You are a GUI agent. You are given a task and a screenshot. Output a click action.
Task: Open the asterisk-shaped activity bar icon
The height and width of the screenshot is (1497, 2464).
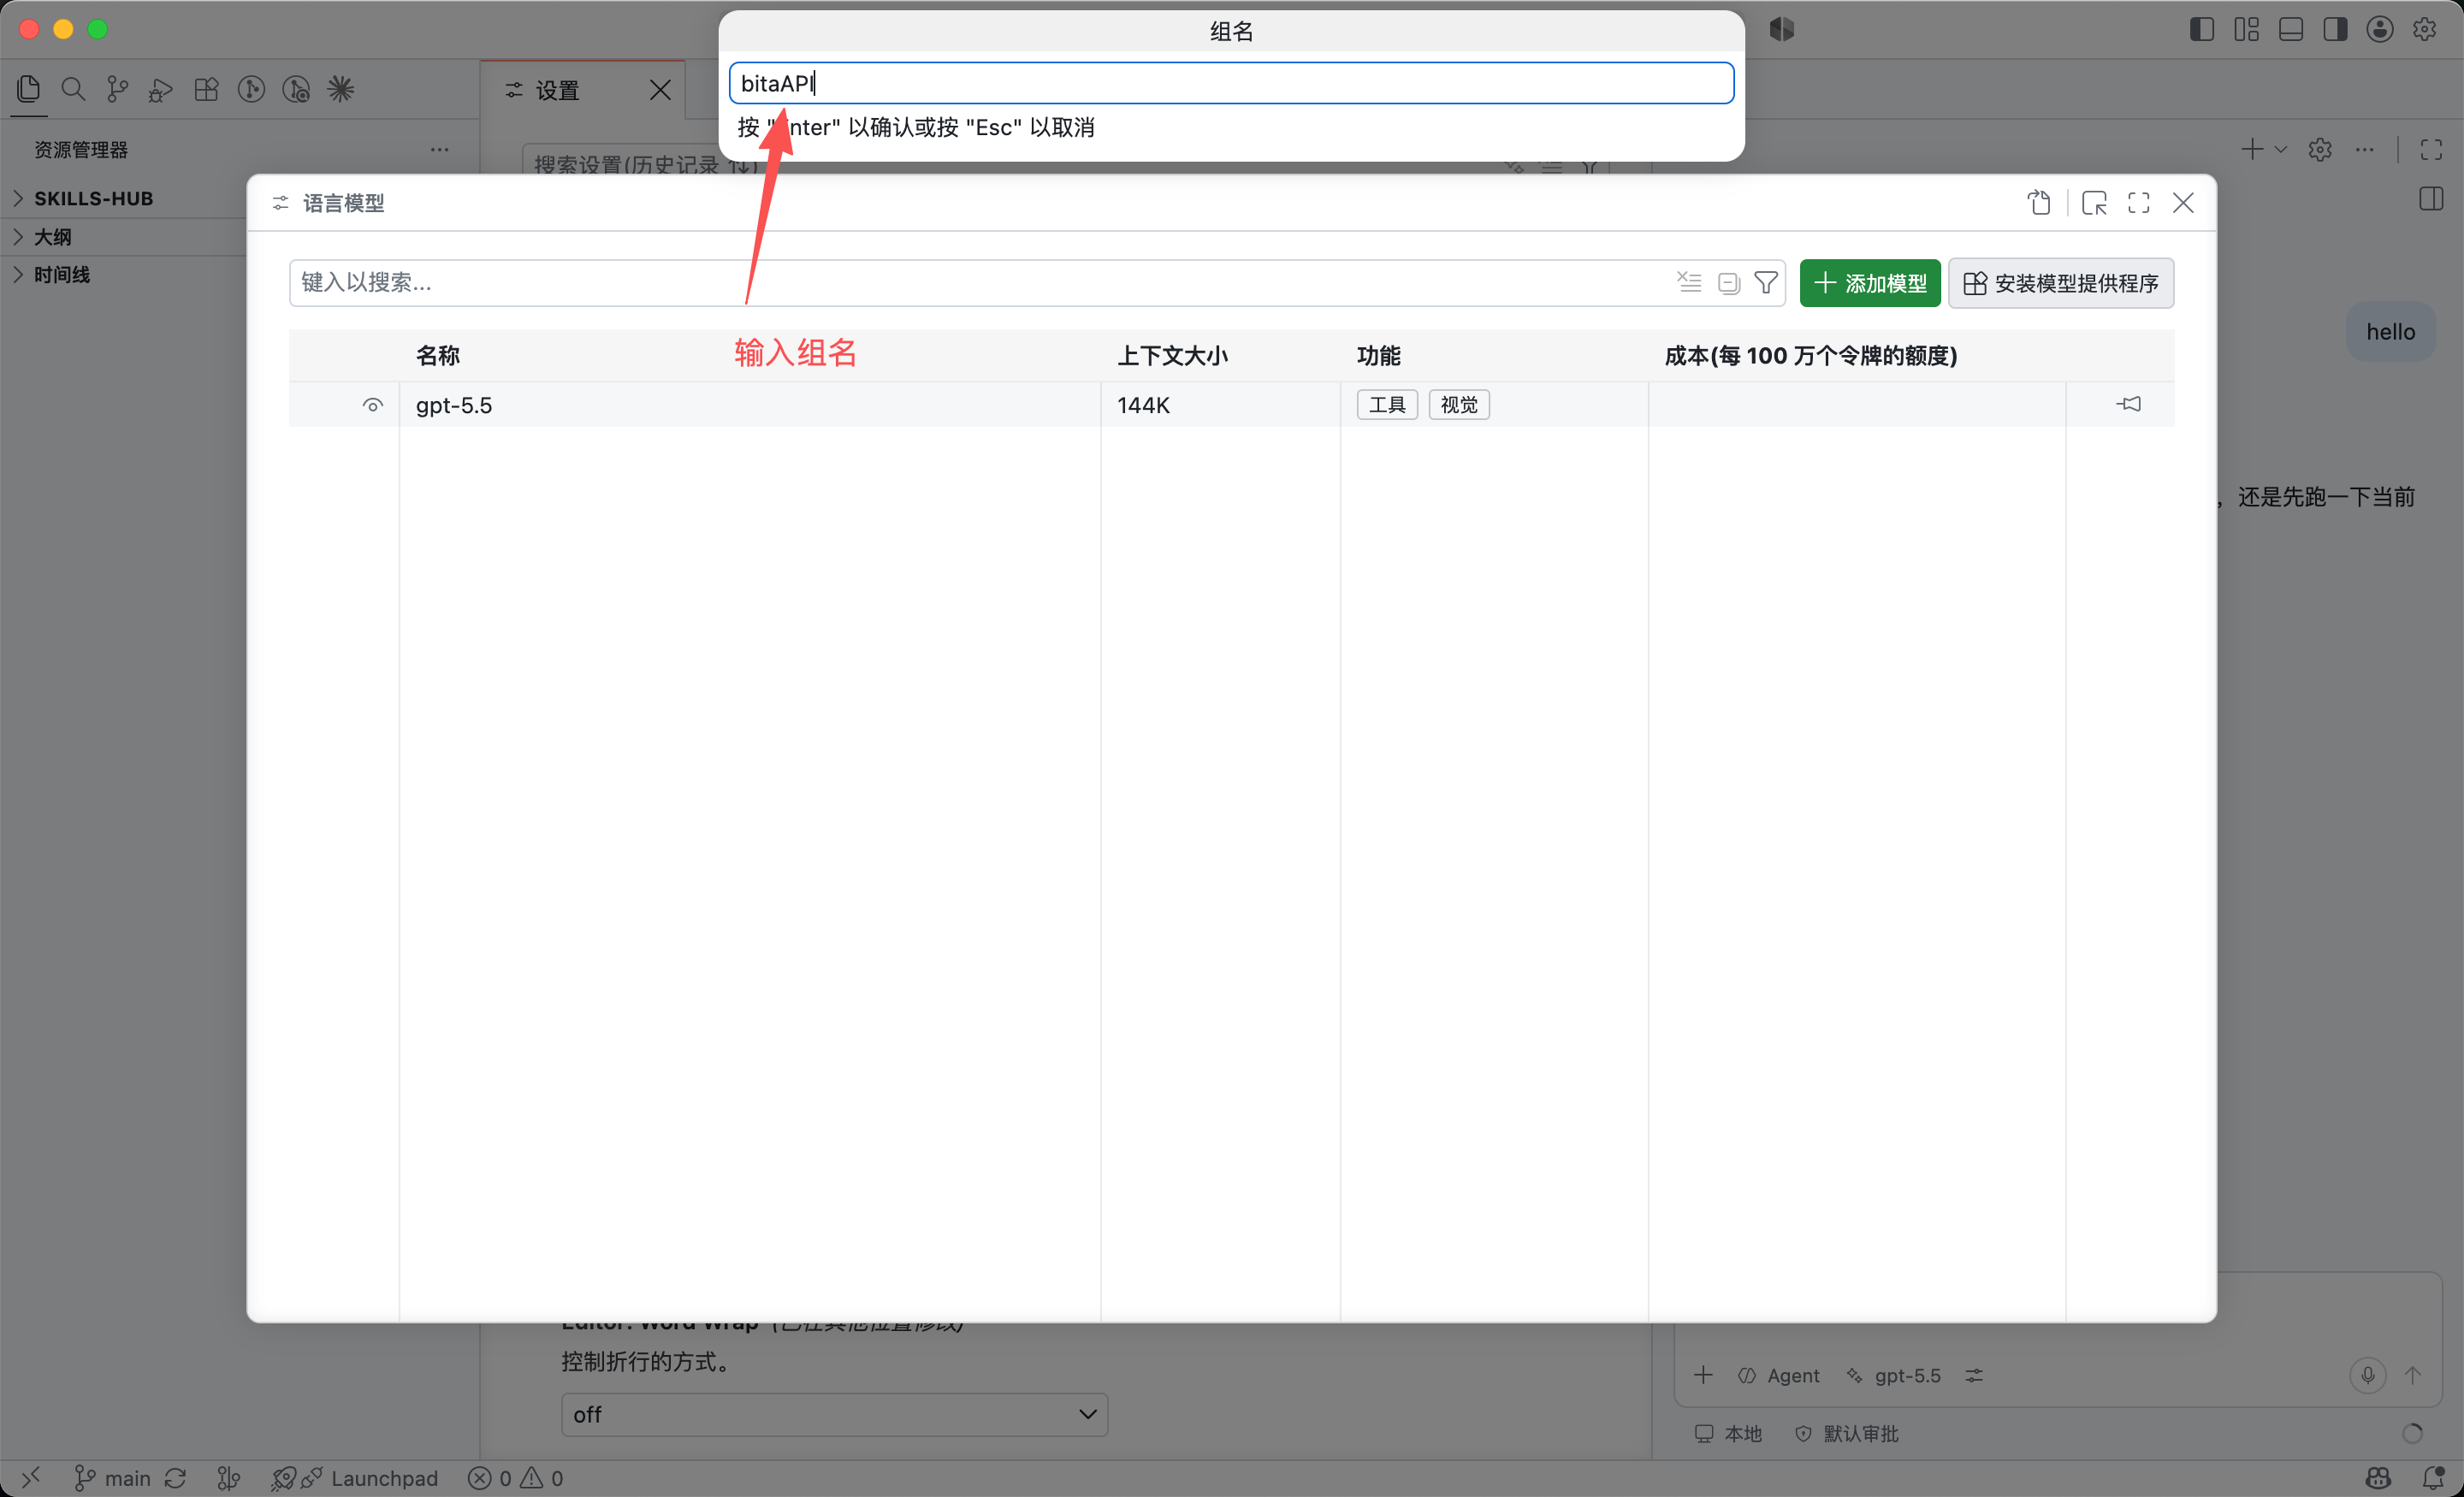341,89
